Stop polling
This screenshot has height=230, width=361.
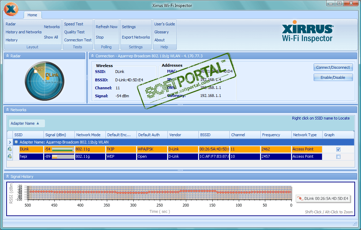point(100,37)
